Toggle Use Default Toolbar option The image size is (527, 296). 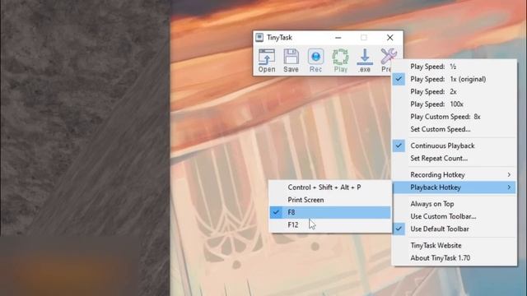[455, 229]
